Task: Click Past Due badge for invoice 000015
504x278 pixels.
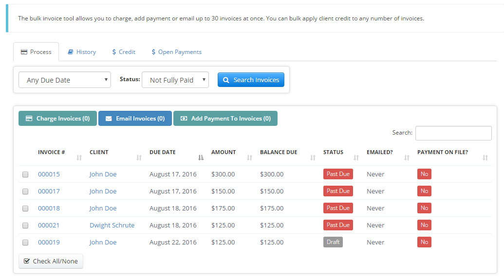Action: point(338,174)
